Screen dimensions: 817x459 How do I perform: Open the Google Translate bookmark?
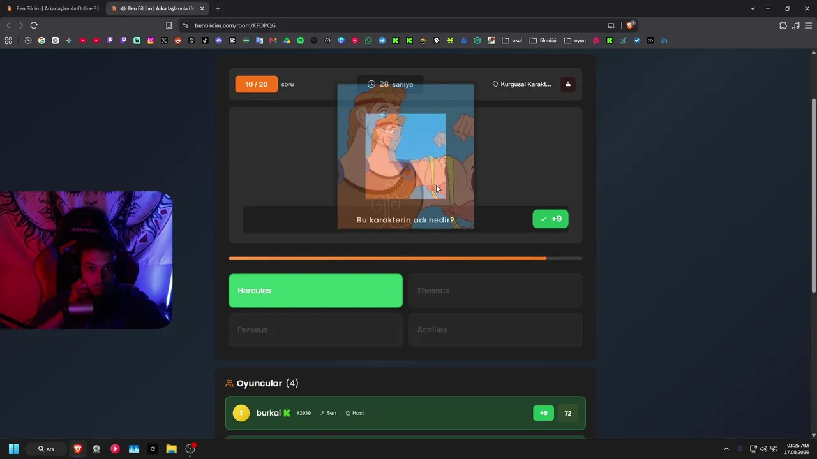259,40
